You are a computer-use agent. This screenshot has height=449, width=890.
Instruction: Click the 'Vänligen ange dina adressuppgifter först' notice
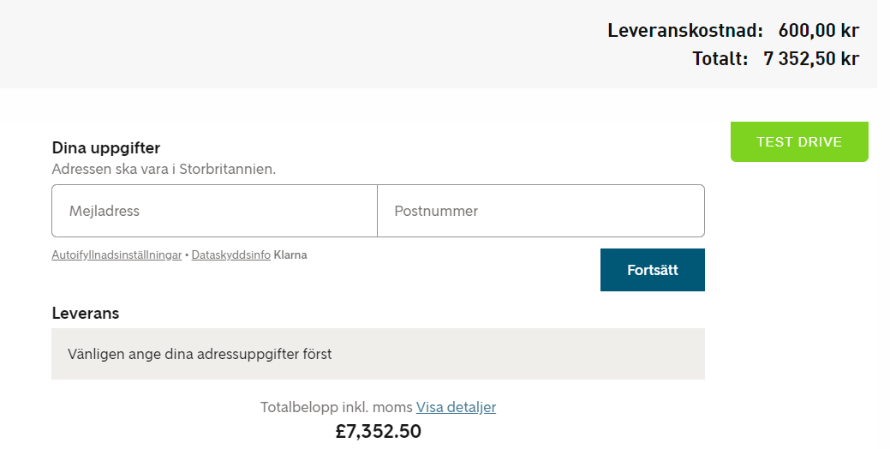[200, 354]
